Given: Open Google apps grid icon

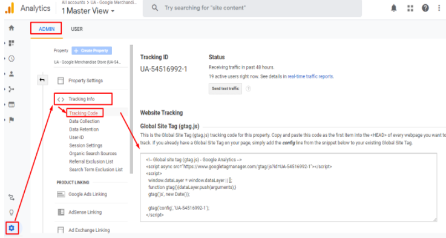Looking at the screenshot, I should 410,8.
